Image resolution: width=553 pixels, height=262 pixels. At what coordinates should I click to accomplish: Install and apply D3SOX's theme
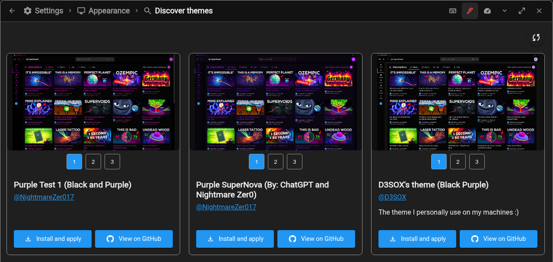pyautogui.click(x=417, y=239)
